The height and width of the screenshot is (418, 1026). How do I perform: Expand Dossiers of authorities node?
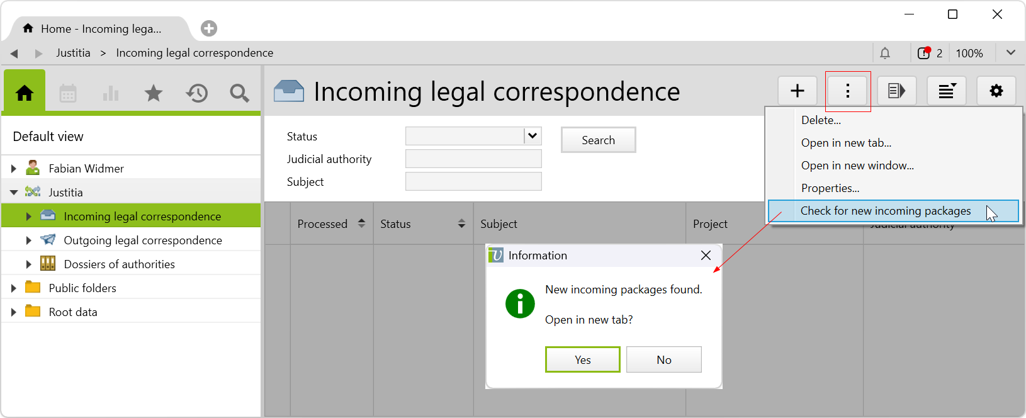[28, 264]
